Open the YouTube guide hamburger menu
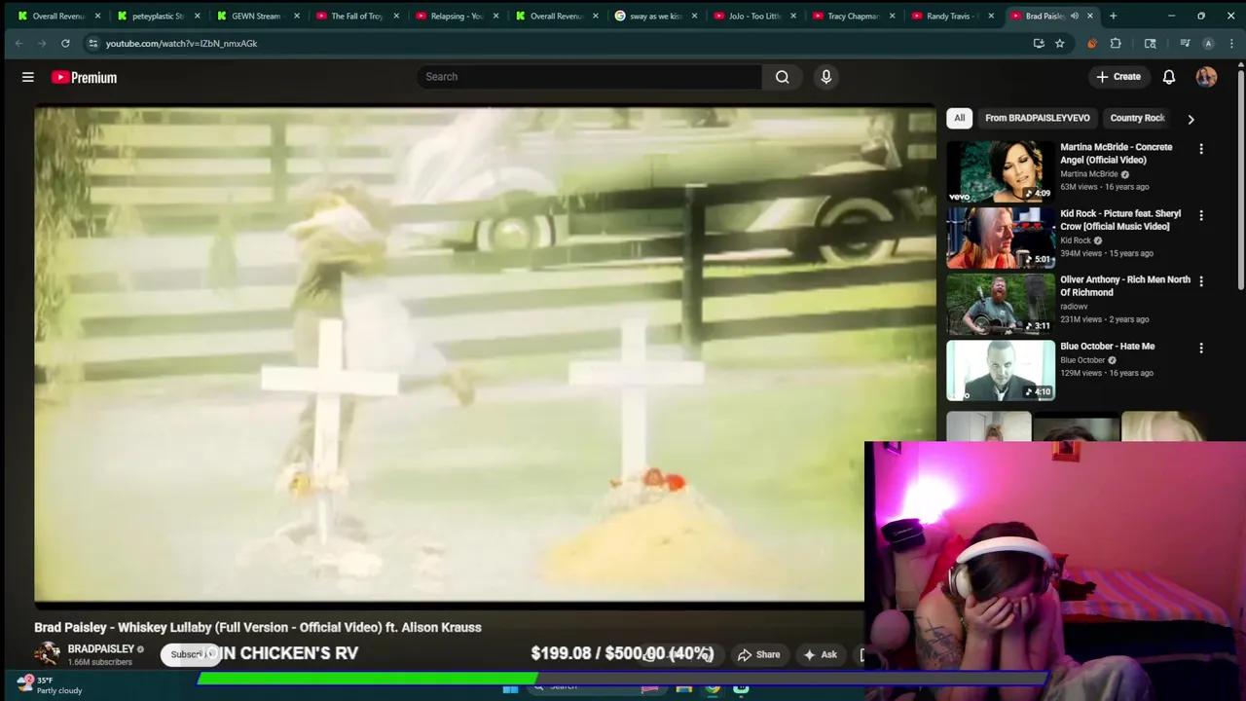 28,77
